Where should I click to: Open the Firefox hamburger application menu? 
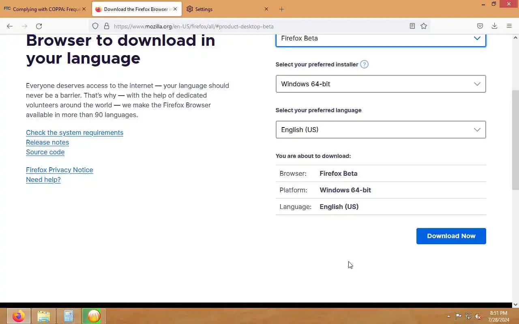coord(509,26)
